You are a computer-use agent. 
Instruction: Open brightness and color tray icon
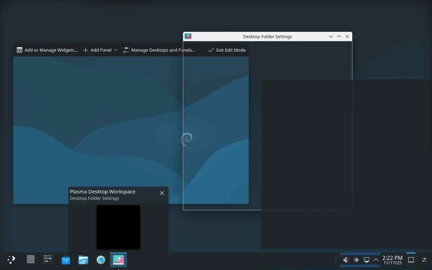tap(356, 260)
